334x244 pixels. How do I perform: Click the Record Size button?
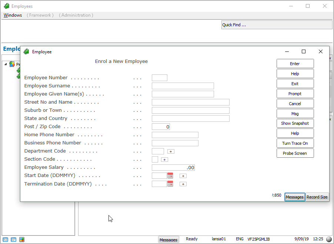click(x=317, y=197)
